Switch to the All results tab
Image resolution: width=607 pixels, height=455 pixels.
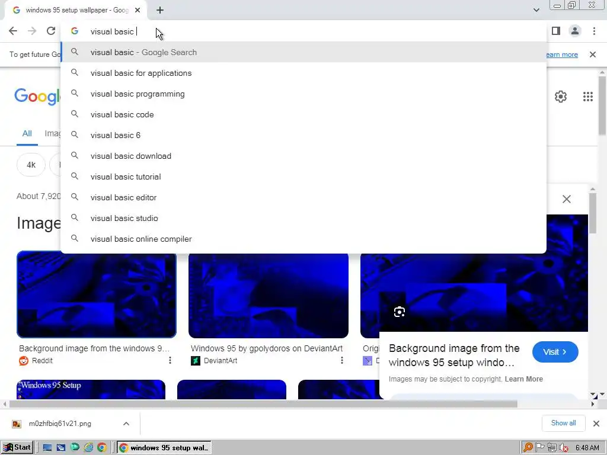[x=27, y=134]
